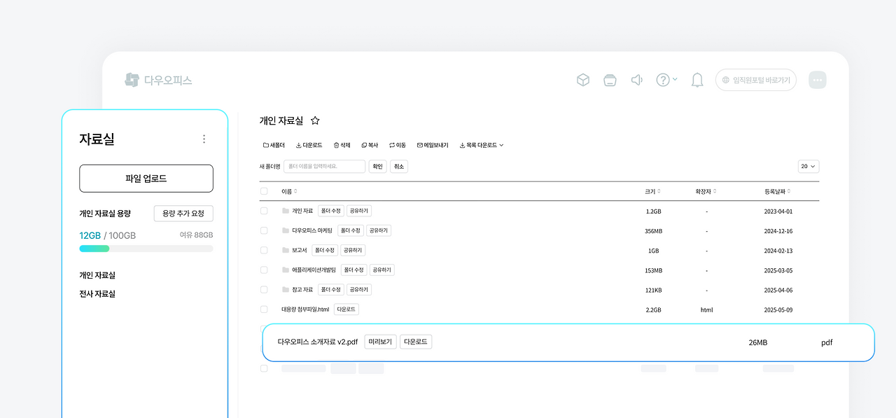Click the 복사 toolbar button

point(370,145)
